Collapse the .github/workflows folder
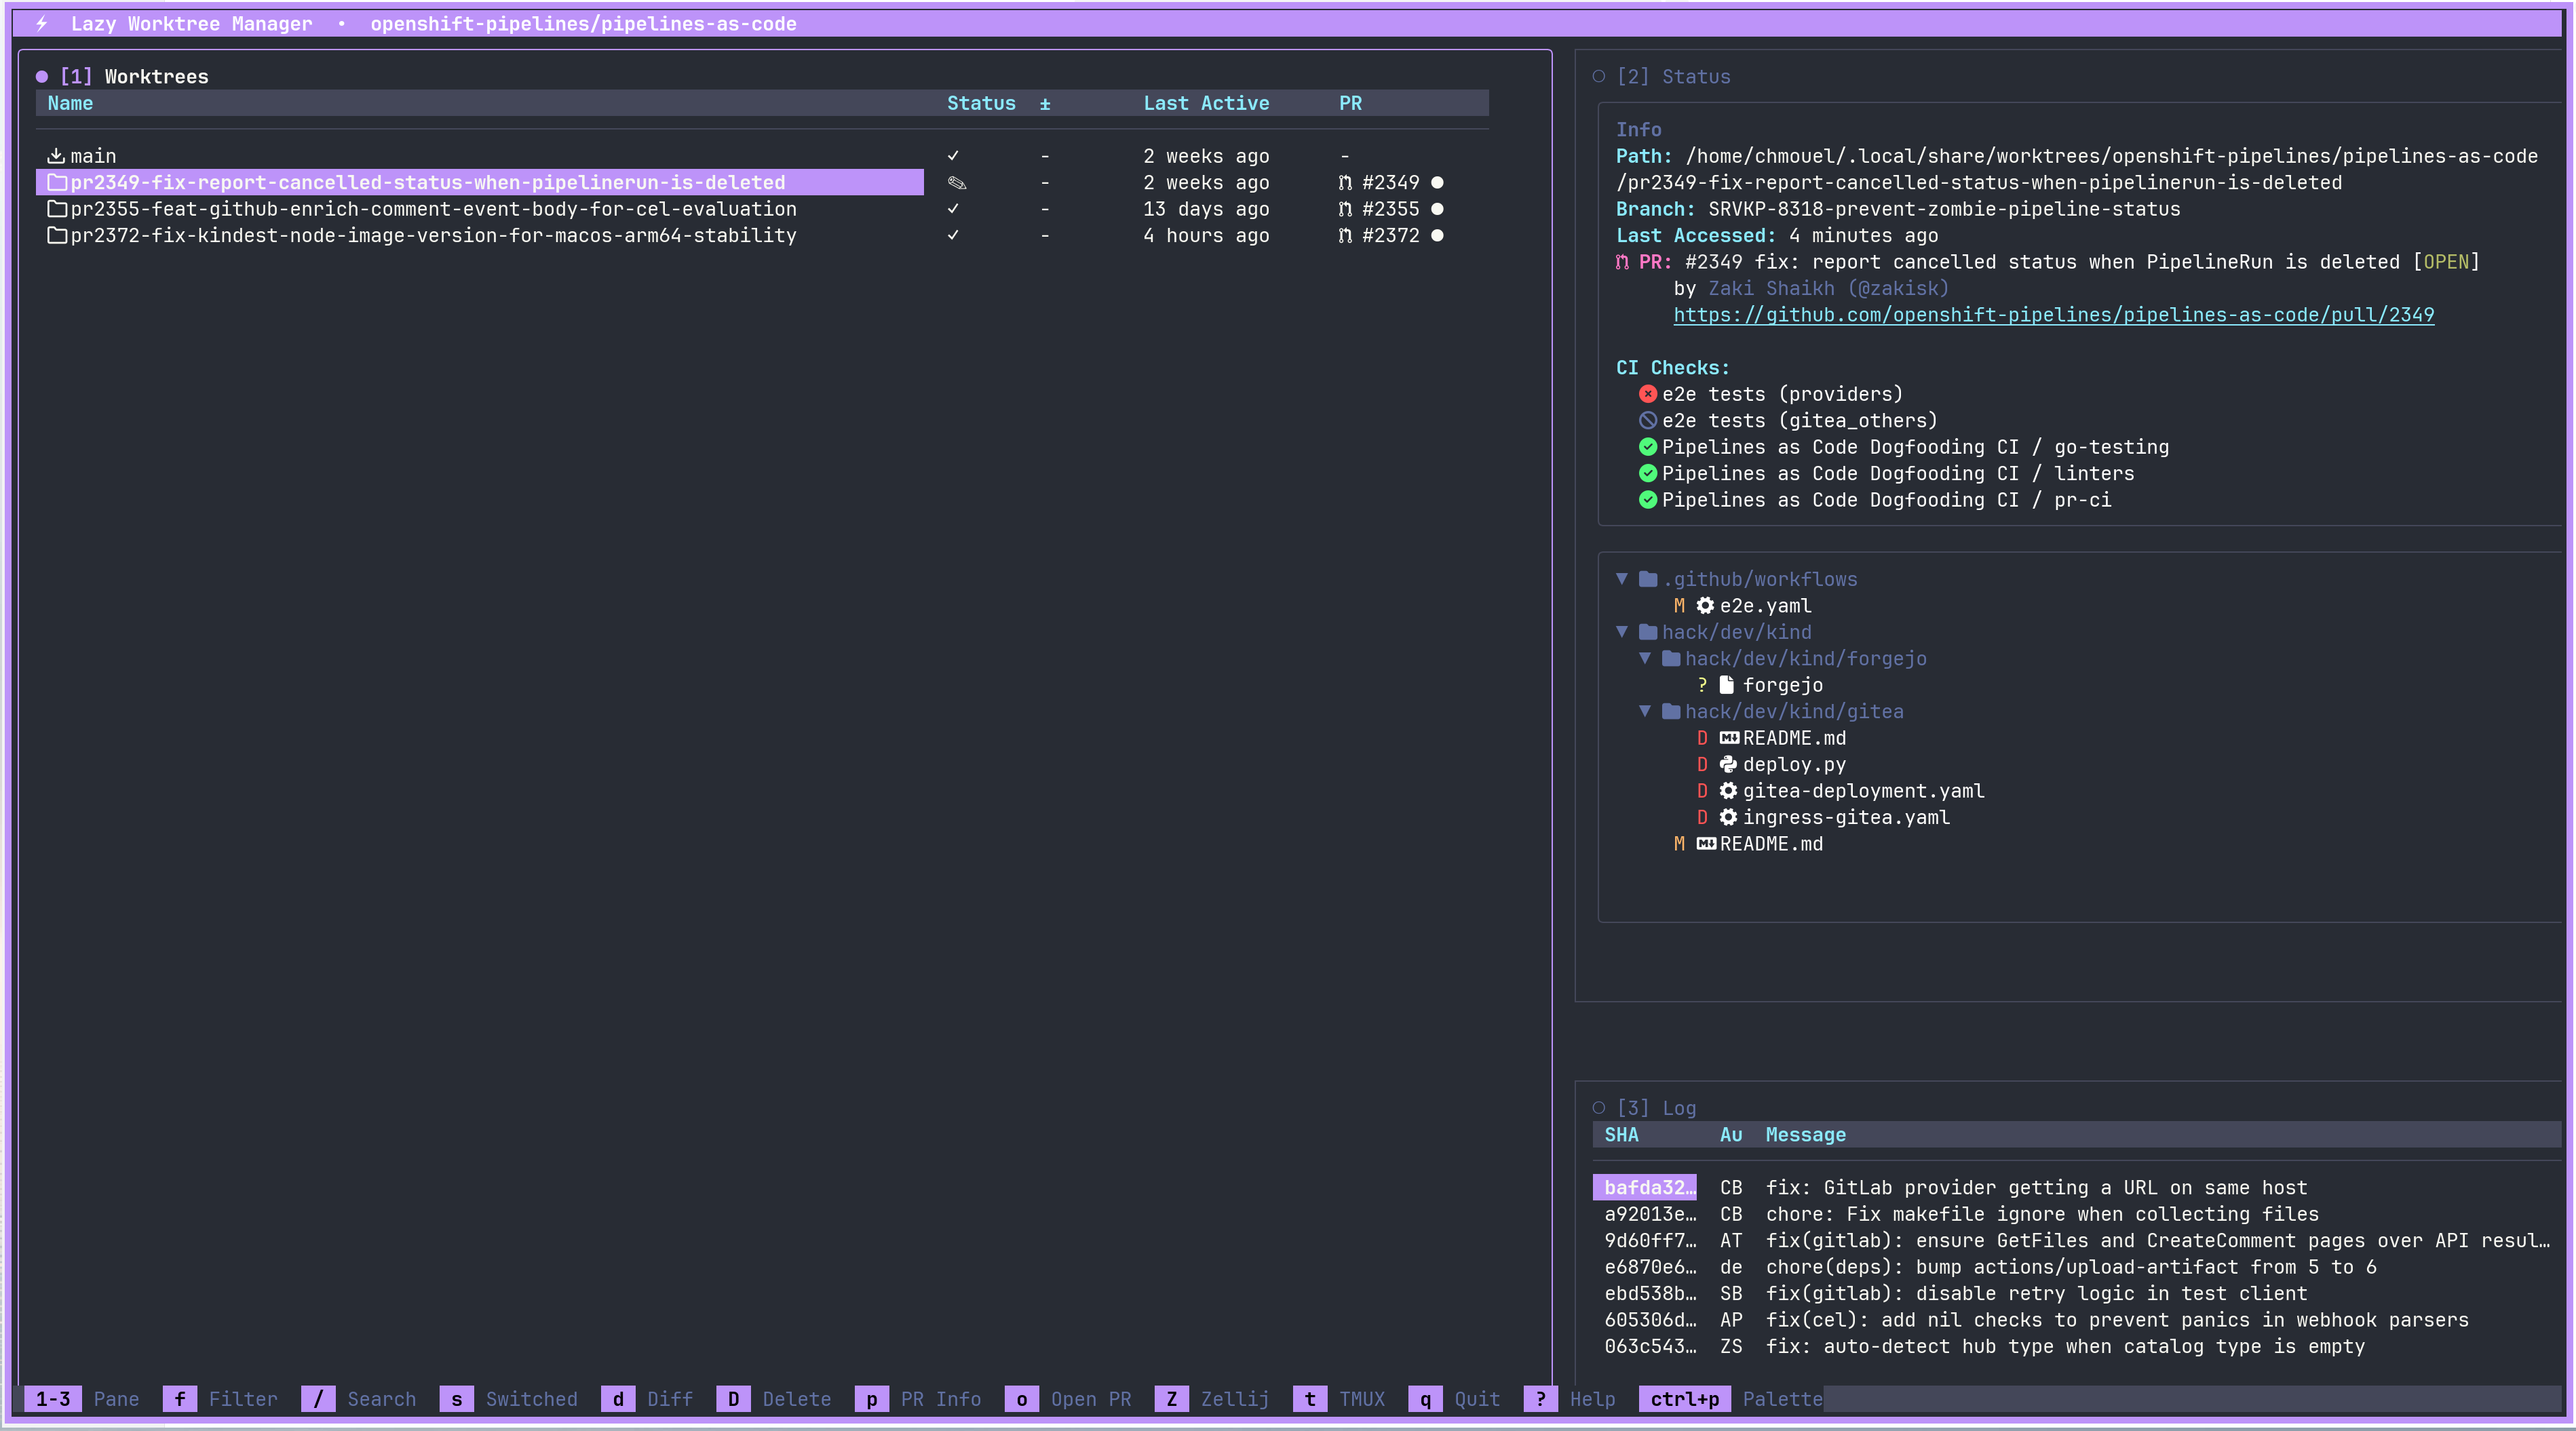Image resolution: width=2576 pixels, height=1431 pixels. click(x=1622, y=579)
